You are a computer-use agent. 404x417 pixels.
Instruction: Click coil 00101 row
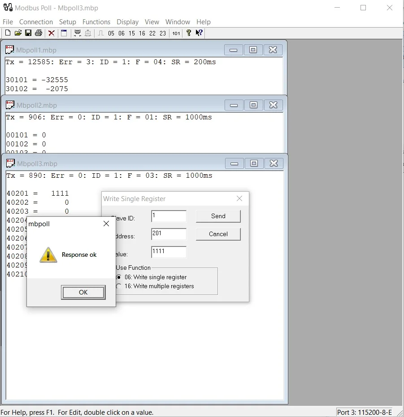pos(26,135)
